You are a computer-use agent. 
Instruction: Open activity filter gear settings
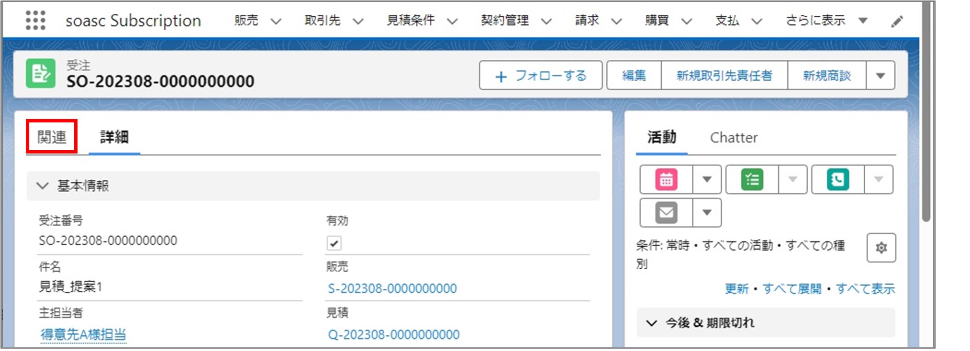click(881, 248)
